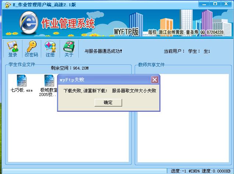
Task: Click the 进度:-1.#IND% status entry
Action: pos(185,171)
